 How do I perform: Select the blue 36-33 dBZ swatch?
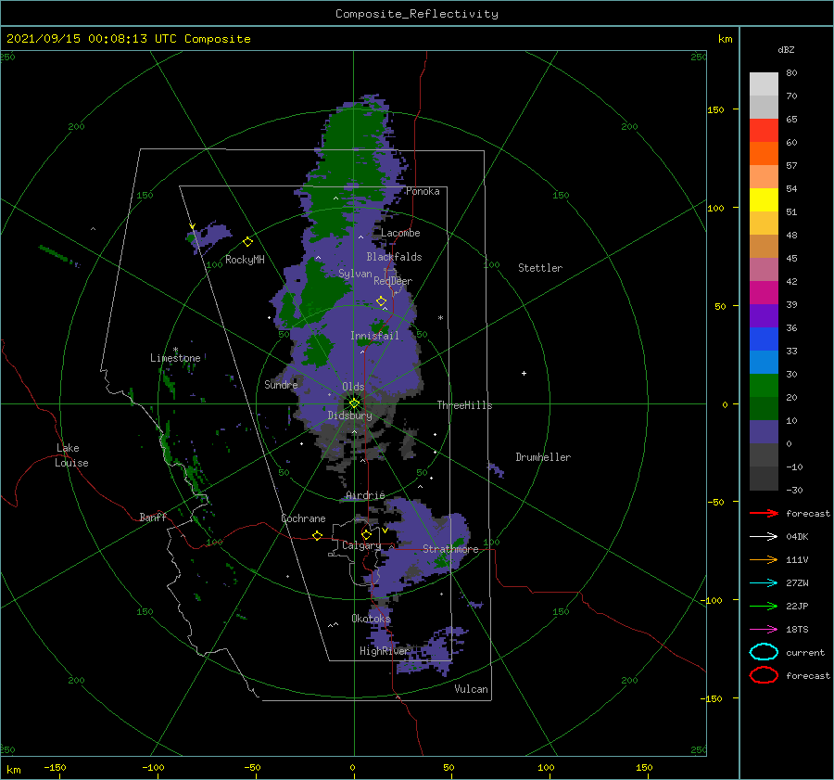pyautogui.click(x=764, y=339)
